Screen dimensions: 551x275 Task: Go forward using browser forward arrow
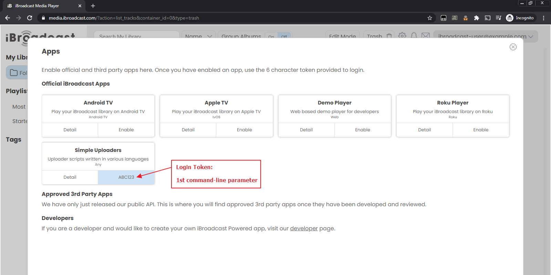[x=19, y=18]
